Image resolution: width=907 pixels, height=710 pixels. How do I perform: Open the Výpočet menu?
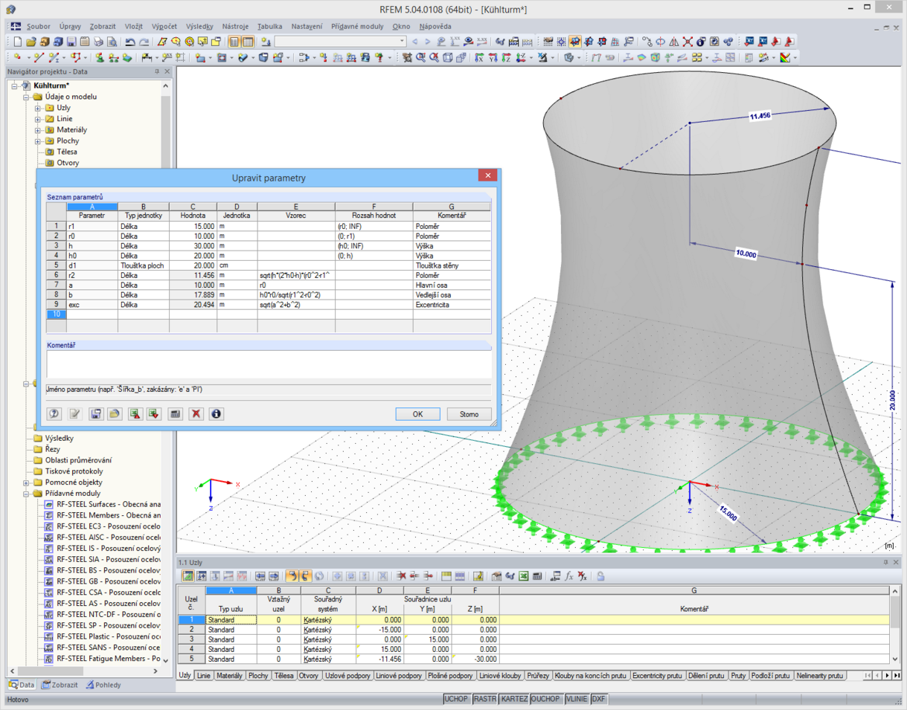click(x=163, y=26)
